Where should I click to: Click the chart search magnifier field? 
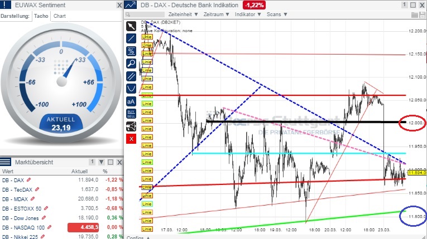click(145, 14)
